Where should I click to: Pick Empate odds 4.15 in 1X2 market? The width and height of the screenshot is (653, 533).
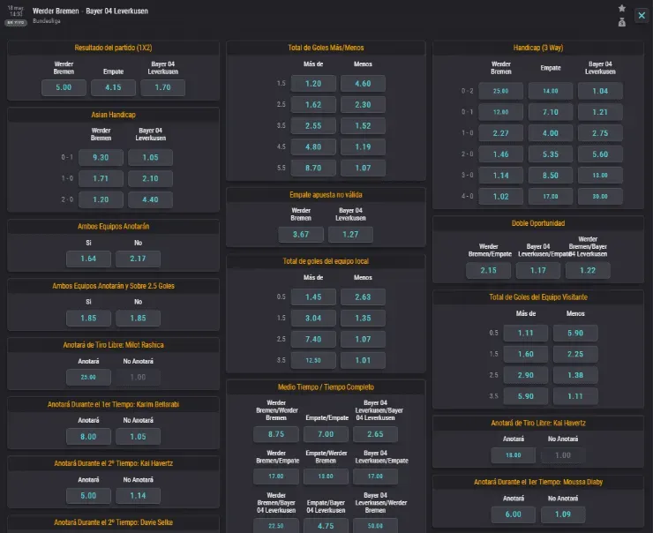[113, 87]
